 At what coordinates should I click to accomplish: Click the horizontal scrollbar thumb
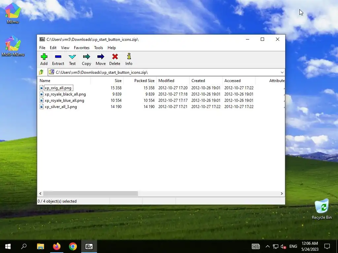tap(90, 193)
